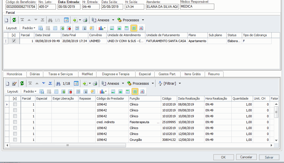
Task: Click Médico Responsável field MEDICA
Action: click(x=197, y=6)
